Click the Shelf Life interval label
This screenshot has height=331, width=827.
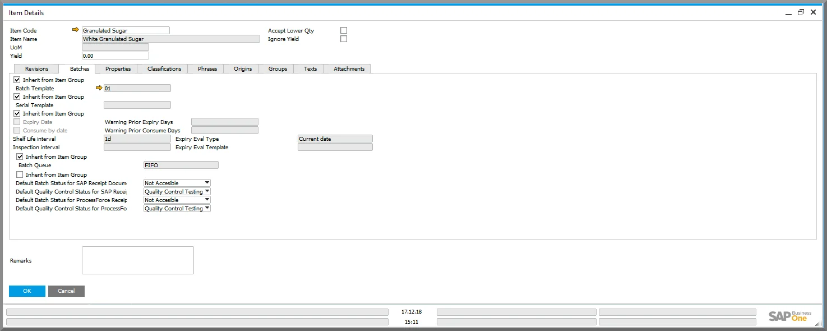pos(35,139)
